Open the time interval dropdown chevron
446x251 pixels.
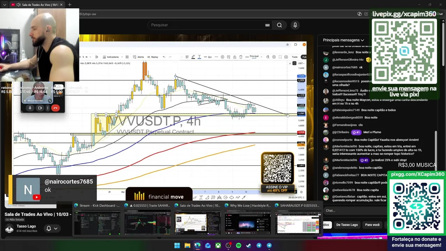pos(90,57)
